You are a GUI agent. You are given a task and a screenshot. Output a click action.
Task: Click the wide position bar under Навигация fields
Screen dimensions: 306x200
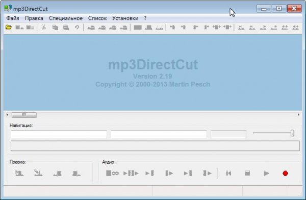155,146
